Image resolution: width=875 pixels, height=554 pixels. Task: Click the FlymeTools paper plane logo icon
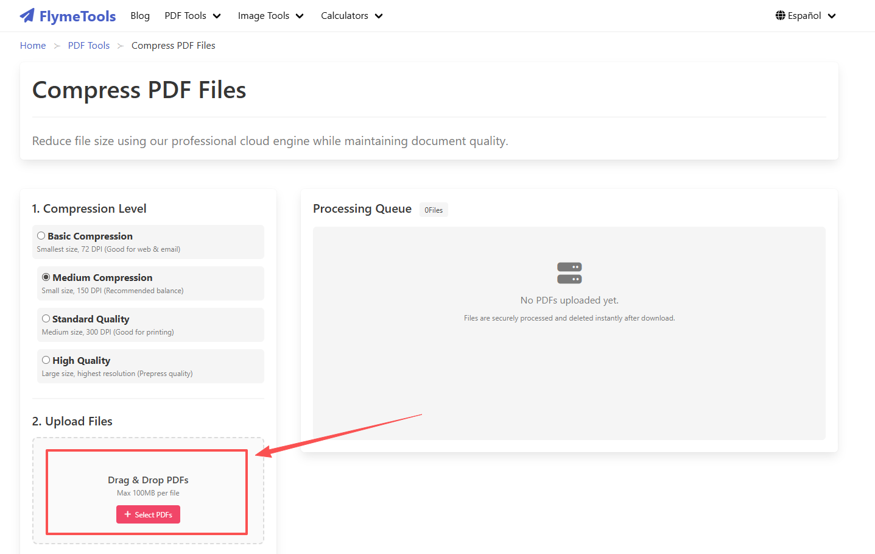(x=27, y=15)
